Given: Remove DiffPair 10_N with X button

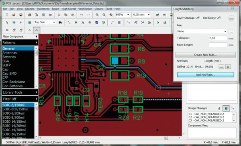Looking at the screenshot, I should tap(228, 67).
